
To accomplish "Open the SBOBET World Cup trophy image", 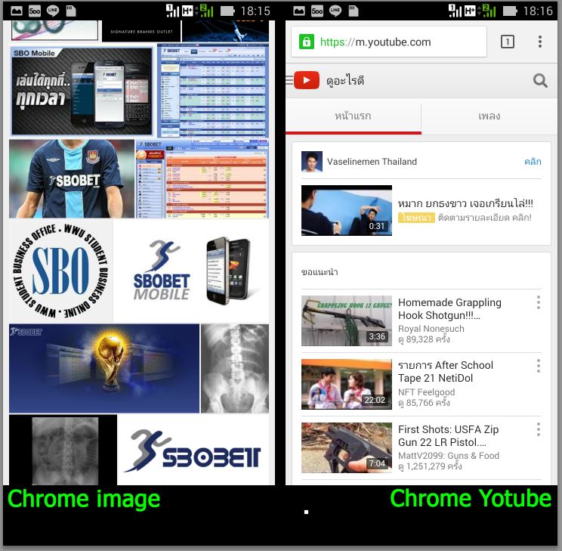I will [x=104, y=368].
